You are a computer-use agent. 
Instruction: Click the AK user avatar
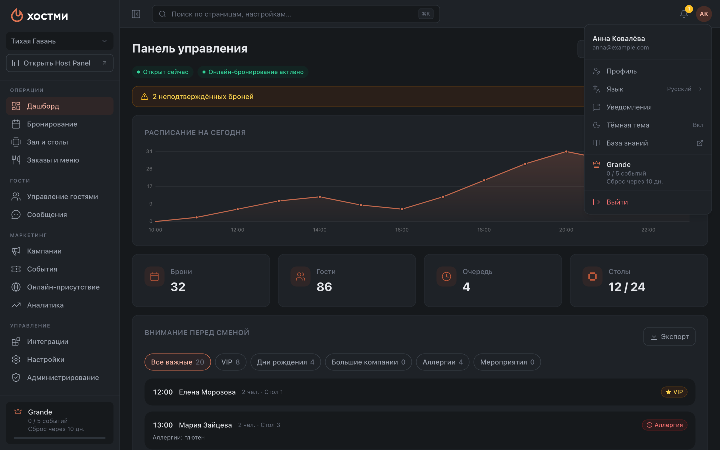click(704, 14)
